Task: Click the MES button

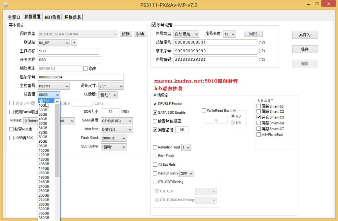Action: 253,34
